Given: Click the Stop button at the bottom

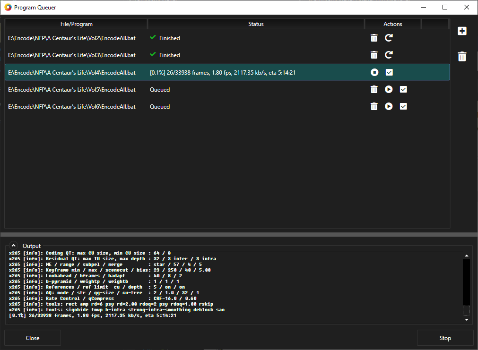Looking at the screenshot, I should (x=445, y=338).
